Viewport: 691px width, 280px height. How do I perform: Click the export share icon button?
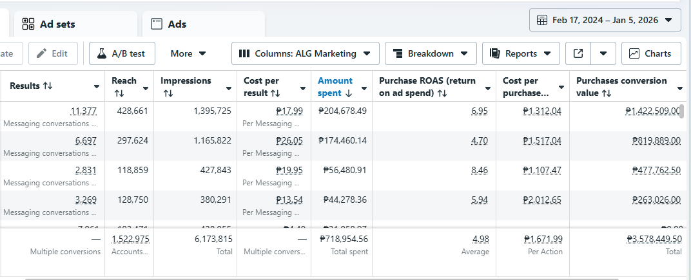(x=578, y=53)
